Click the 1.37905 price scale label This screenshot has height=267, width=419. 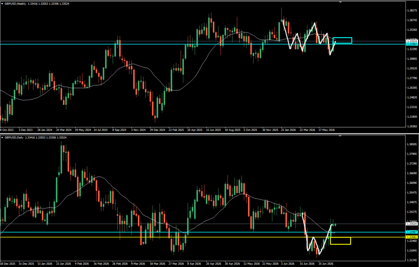pos(412,154)
